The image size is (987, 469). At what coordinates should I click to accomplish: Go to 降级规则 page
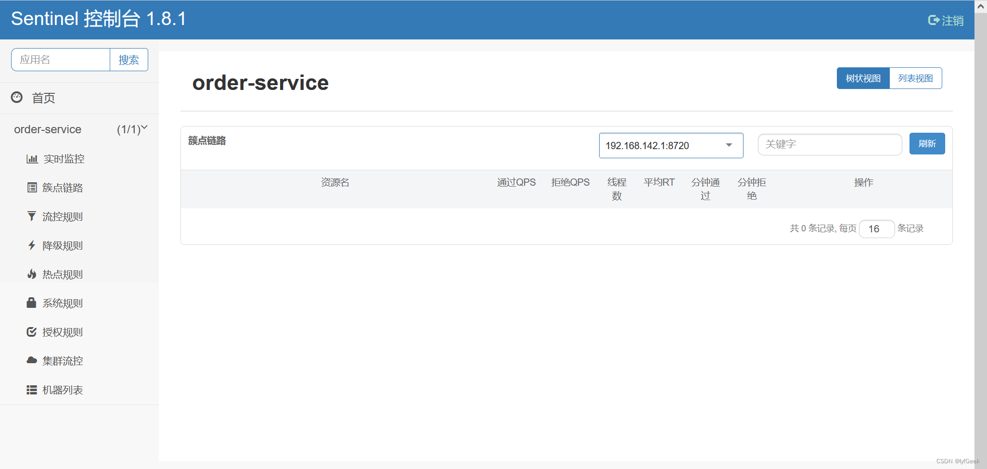click(63, 245)
